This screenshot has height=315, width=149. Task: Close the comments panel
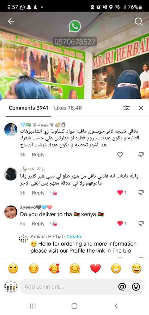click(141, 108)
